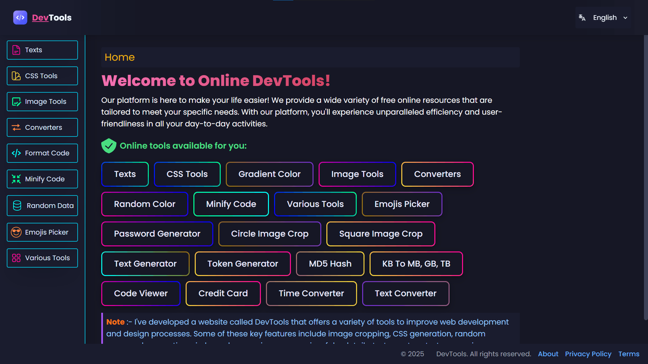Select the Image Tools pencil icon
648x364 pixels.
click(16, 101)
